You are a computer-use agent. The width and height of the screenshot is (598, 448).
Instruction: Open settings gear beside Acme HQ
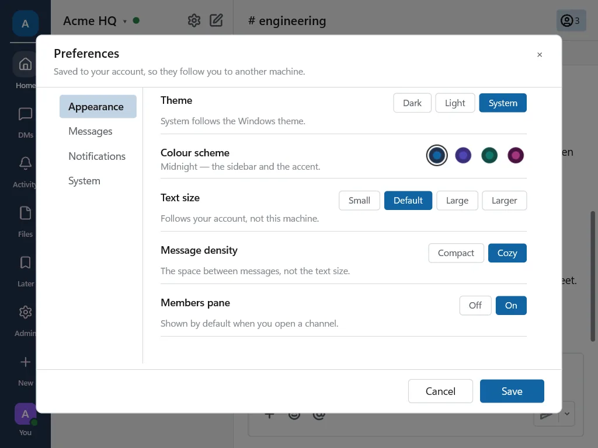click(x=194, y=20)
